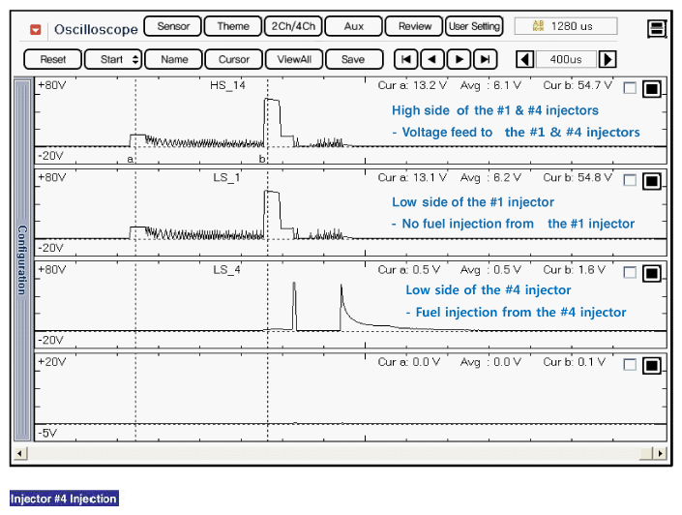Image resolution: width=682 pixels, height=515 pixels.
Task: Step back one frame with left arrow
Action: coord(433,59)
